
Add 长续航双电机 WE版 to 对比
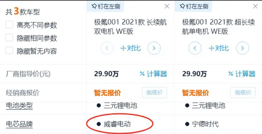click(x=131, y=48)
